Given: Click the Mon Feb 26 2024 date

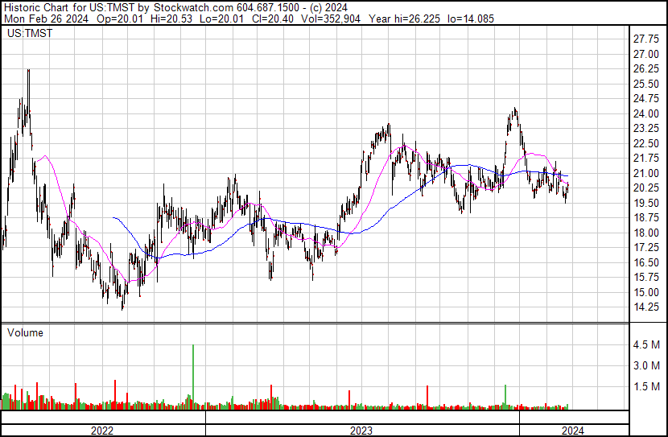Looking at the screenshot, I should pos(46,19).
